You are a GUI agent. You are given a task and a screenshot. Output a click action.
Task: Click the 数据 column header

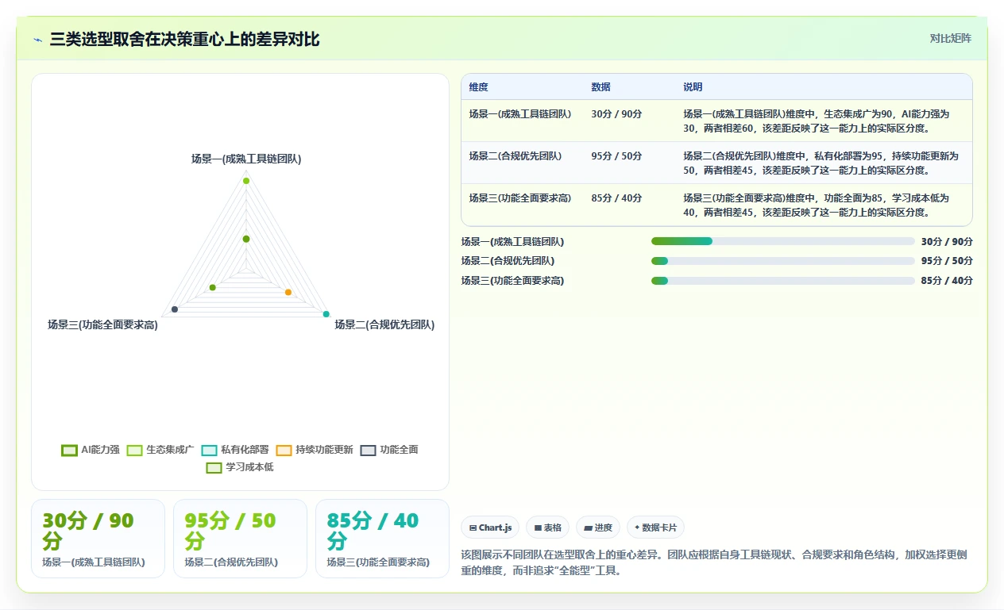[601, 87]
